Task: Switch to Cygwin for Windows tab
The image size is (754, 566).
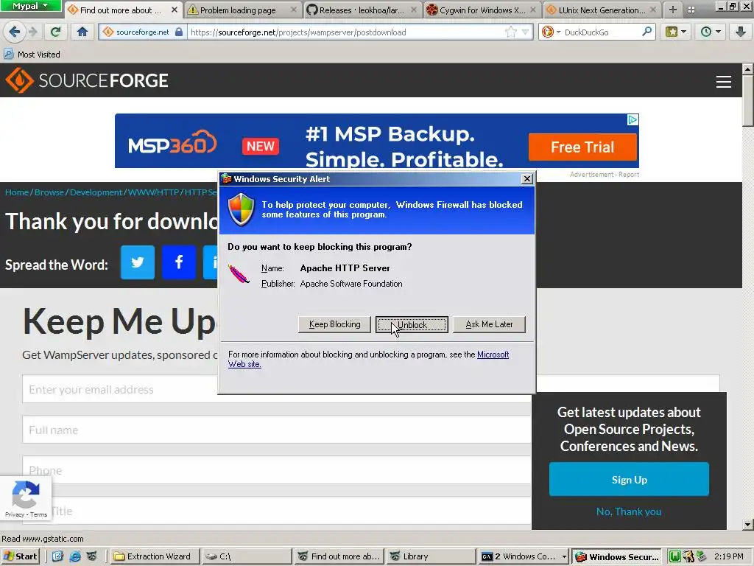Action: coord(482,10)
